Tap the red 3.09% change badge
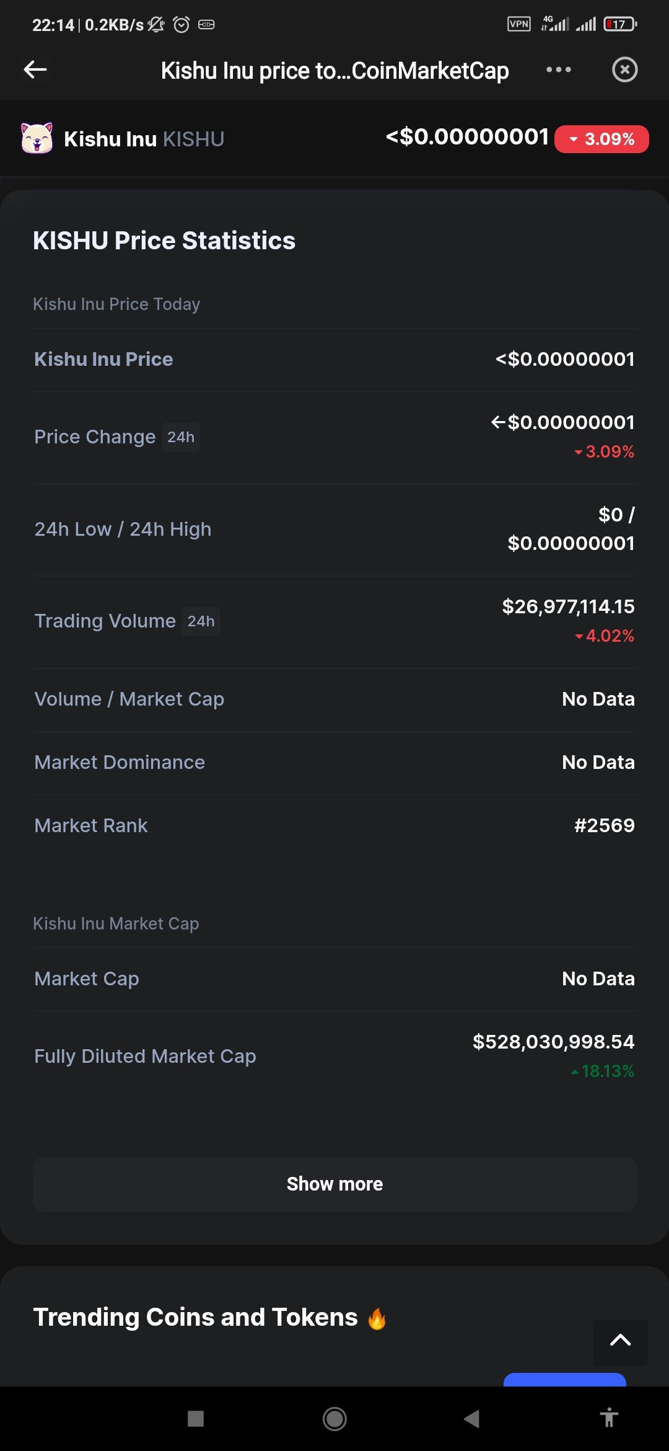 601,139
